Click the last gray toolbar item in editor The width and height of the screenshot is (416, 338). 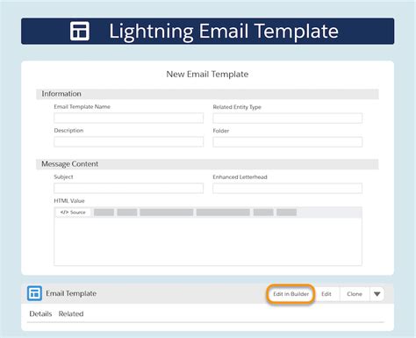tap(287, 212)
